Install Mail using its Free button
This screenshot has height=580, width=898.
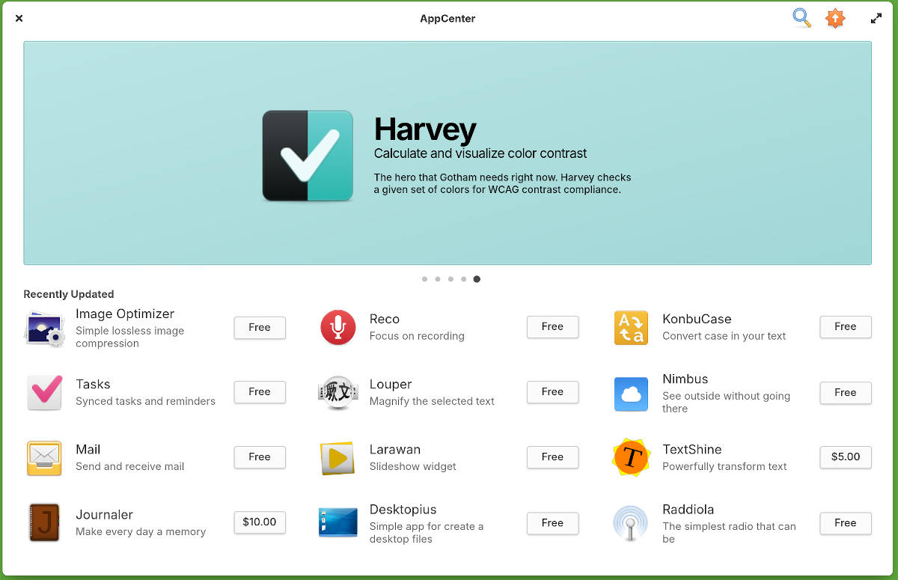tap(260, 457)
